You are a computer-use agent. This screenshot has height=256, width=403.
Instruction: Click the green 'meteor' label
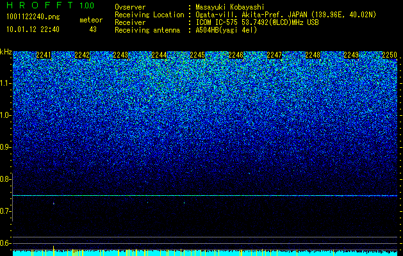tap(91, 20)
